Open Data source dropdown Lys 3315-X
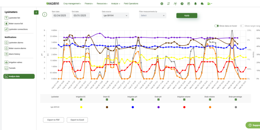This screenshot has width=260, height=130. [115, 16]
